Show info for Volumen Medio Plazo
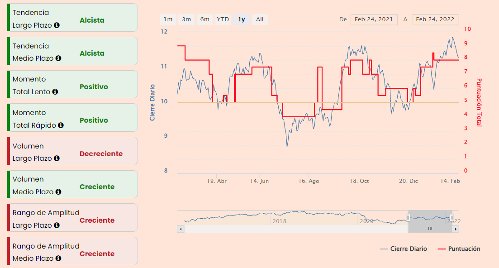 [x=58, y=192]
